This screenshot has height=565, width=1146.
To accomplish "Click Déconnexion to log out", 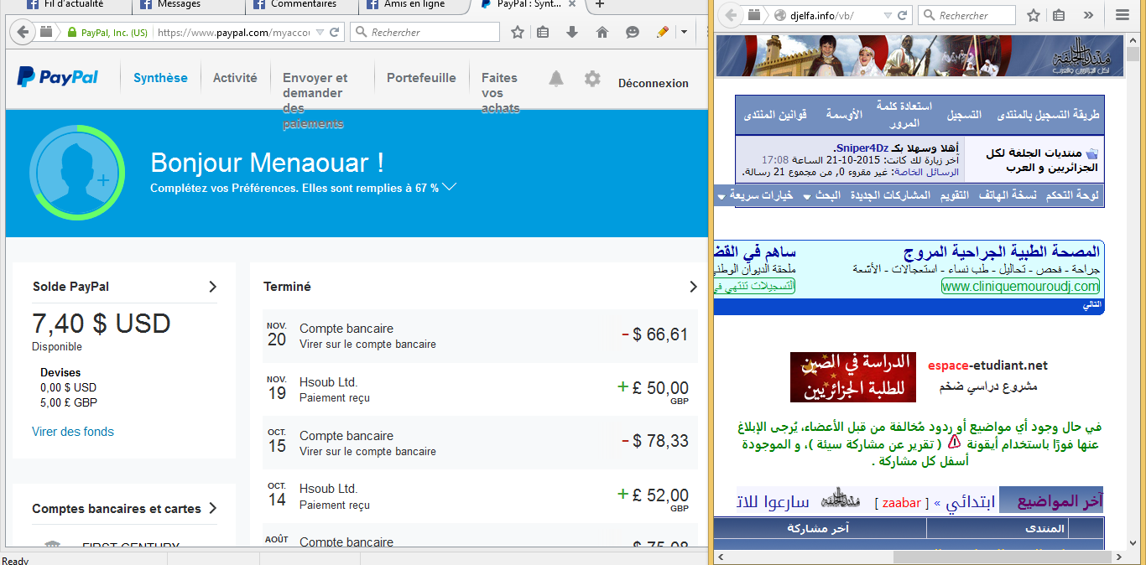I will pos(654,83).
